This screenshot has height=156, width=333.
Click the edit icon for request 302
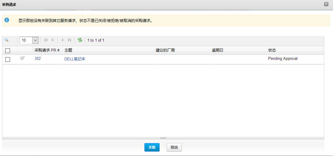point(22,58)
